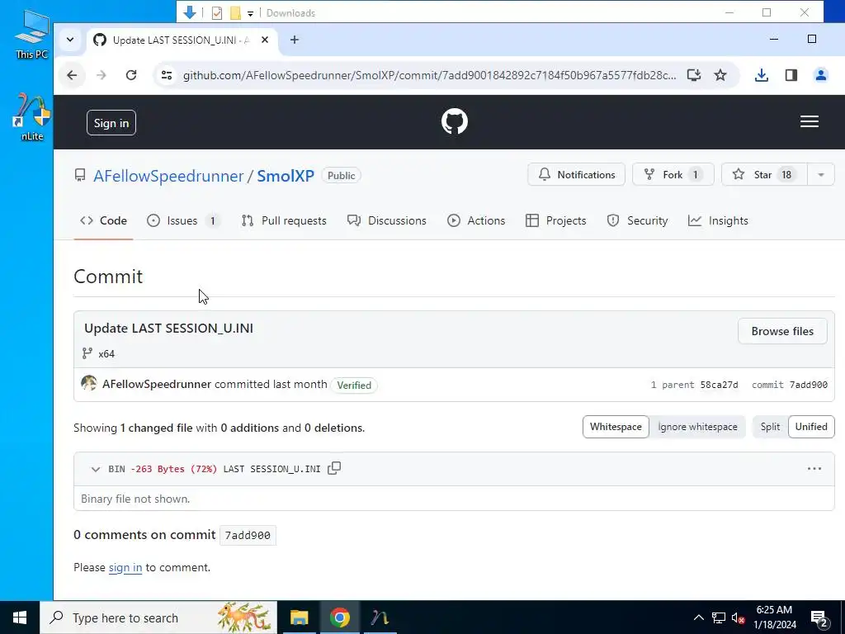The image size is (845, 634).
Task: Click Chrome's forward navigation arrow
Action: [101, 75]
